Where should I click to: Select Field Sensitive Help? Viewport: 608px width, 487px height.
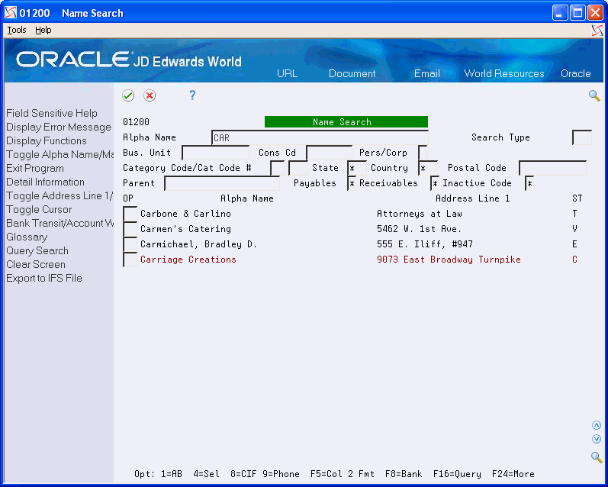pyautogui.click(x=52, y=113)
